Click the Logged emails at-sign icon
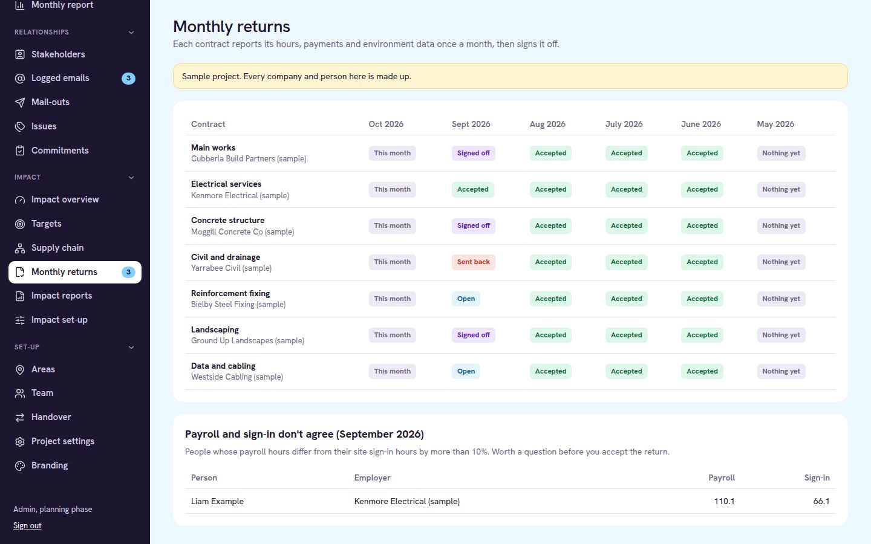The width and height of the screenshot is (871, 544). pos(20,79)
